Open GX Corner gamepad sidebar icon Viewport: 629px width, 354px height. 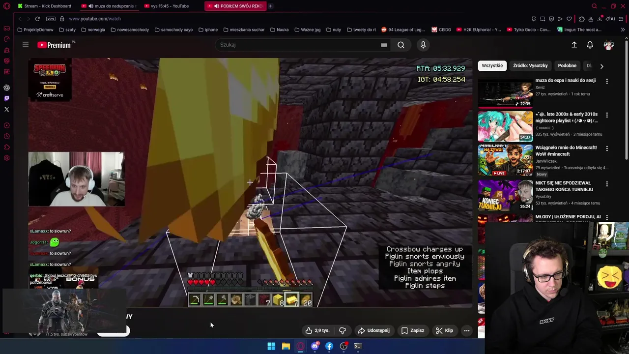click(x=6, y=29)
